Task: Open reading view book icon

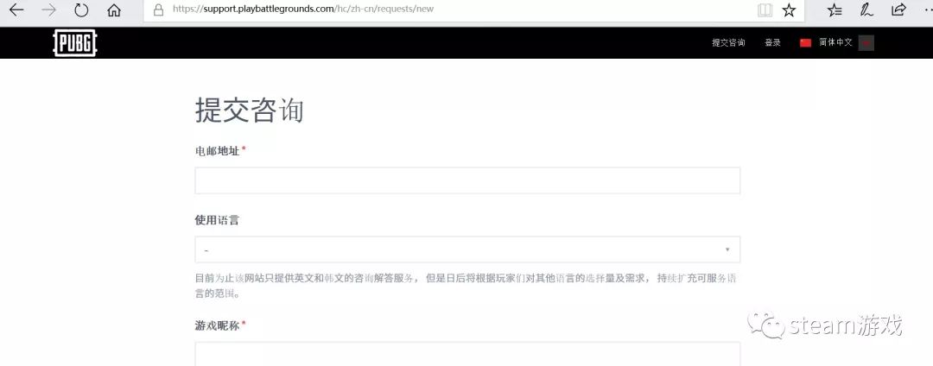Action: (765, 9)
